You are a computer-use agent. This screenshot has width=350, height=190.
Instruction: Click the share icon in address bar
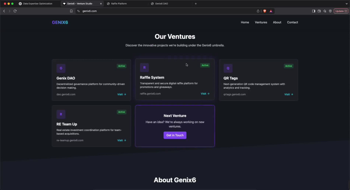tap(258, 11)
